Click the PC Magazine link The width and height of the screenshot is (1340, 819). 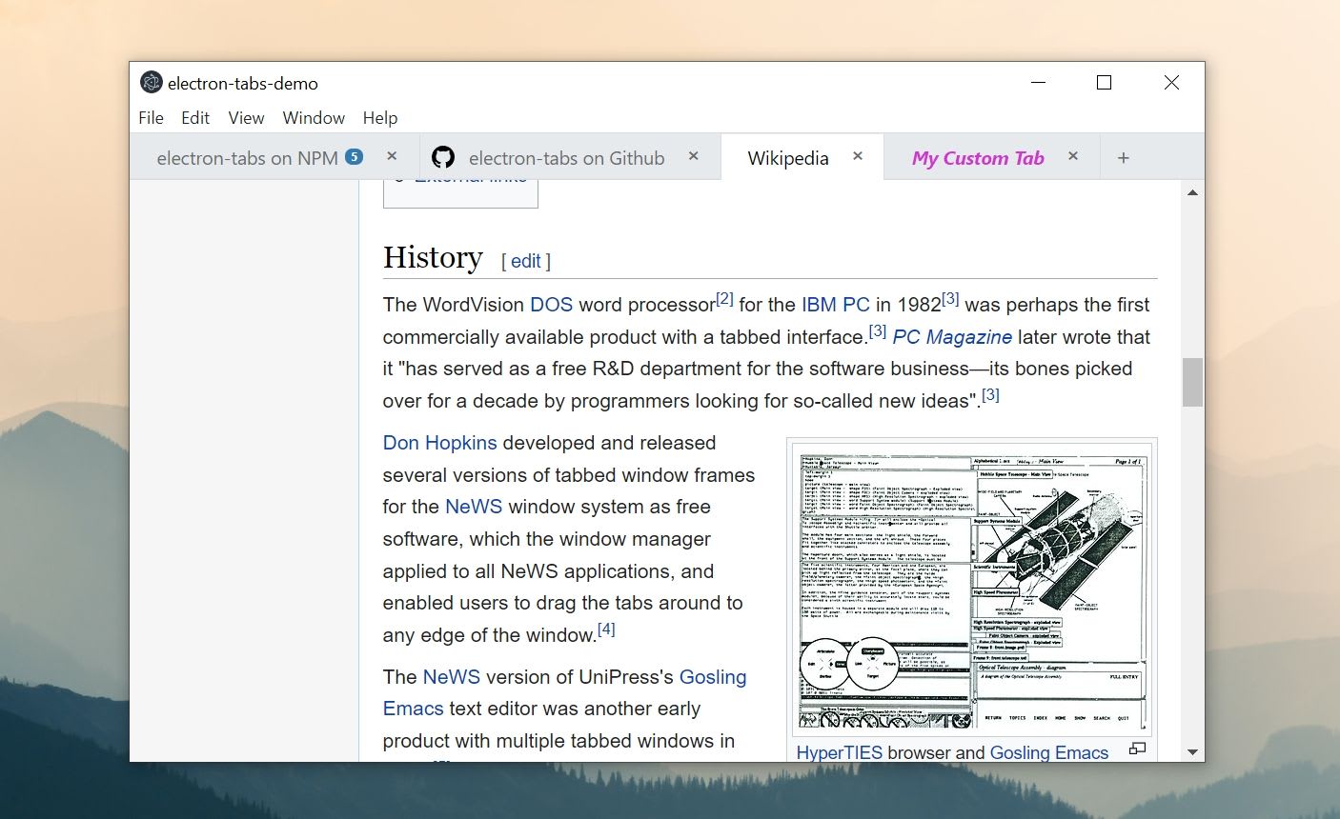click(951, 336)
